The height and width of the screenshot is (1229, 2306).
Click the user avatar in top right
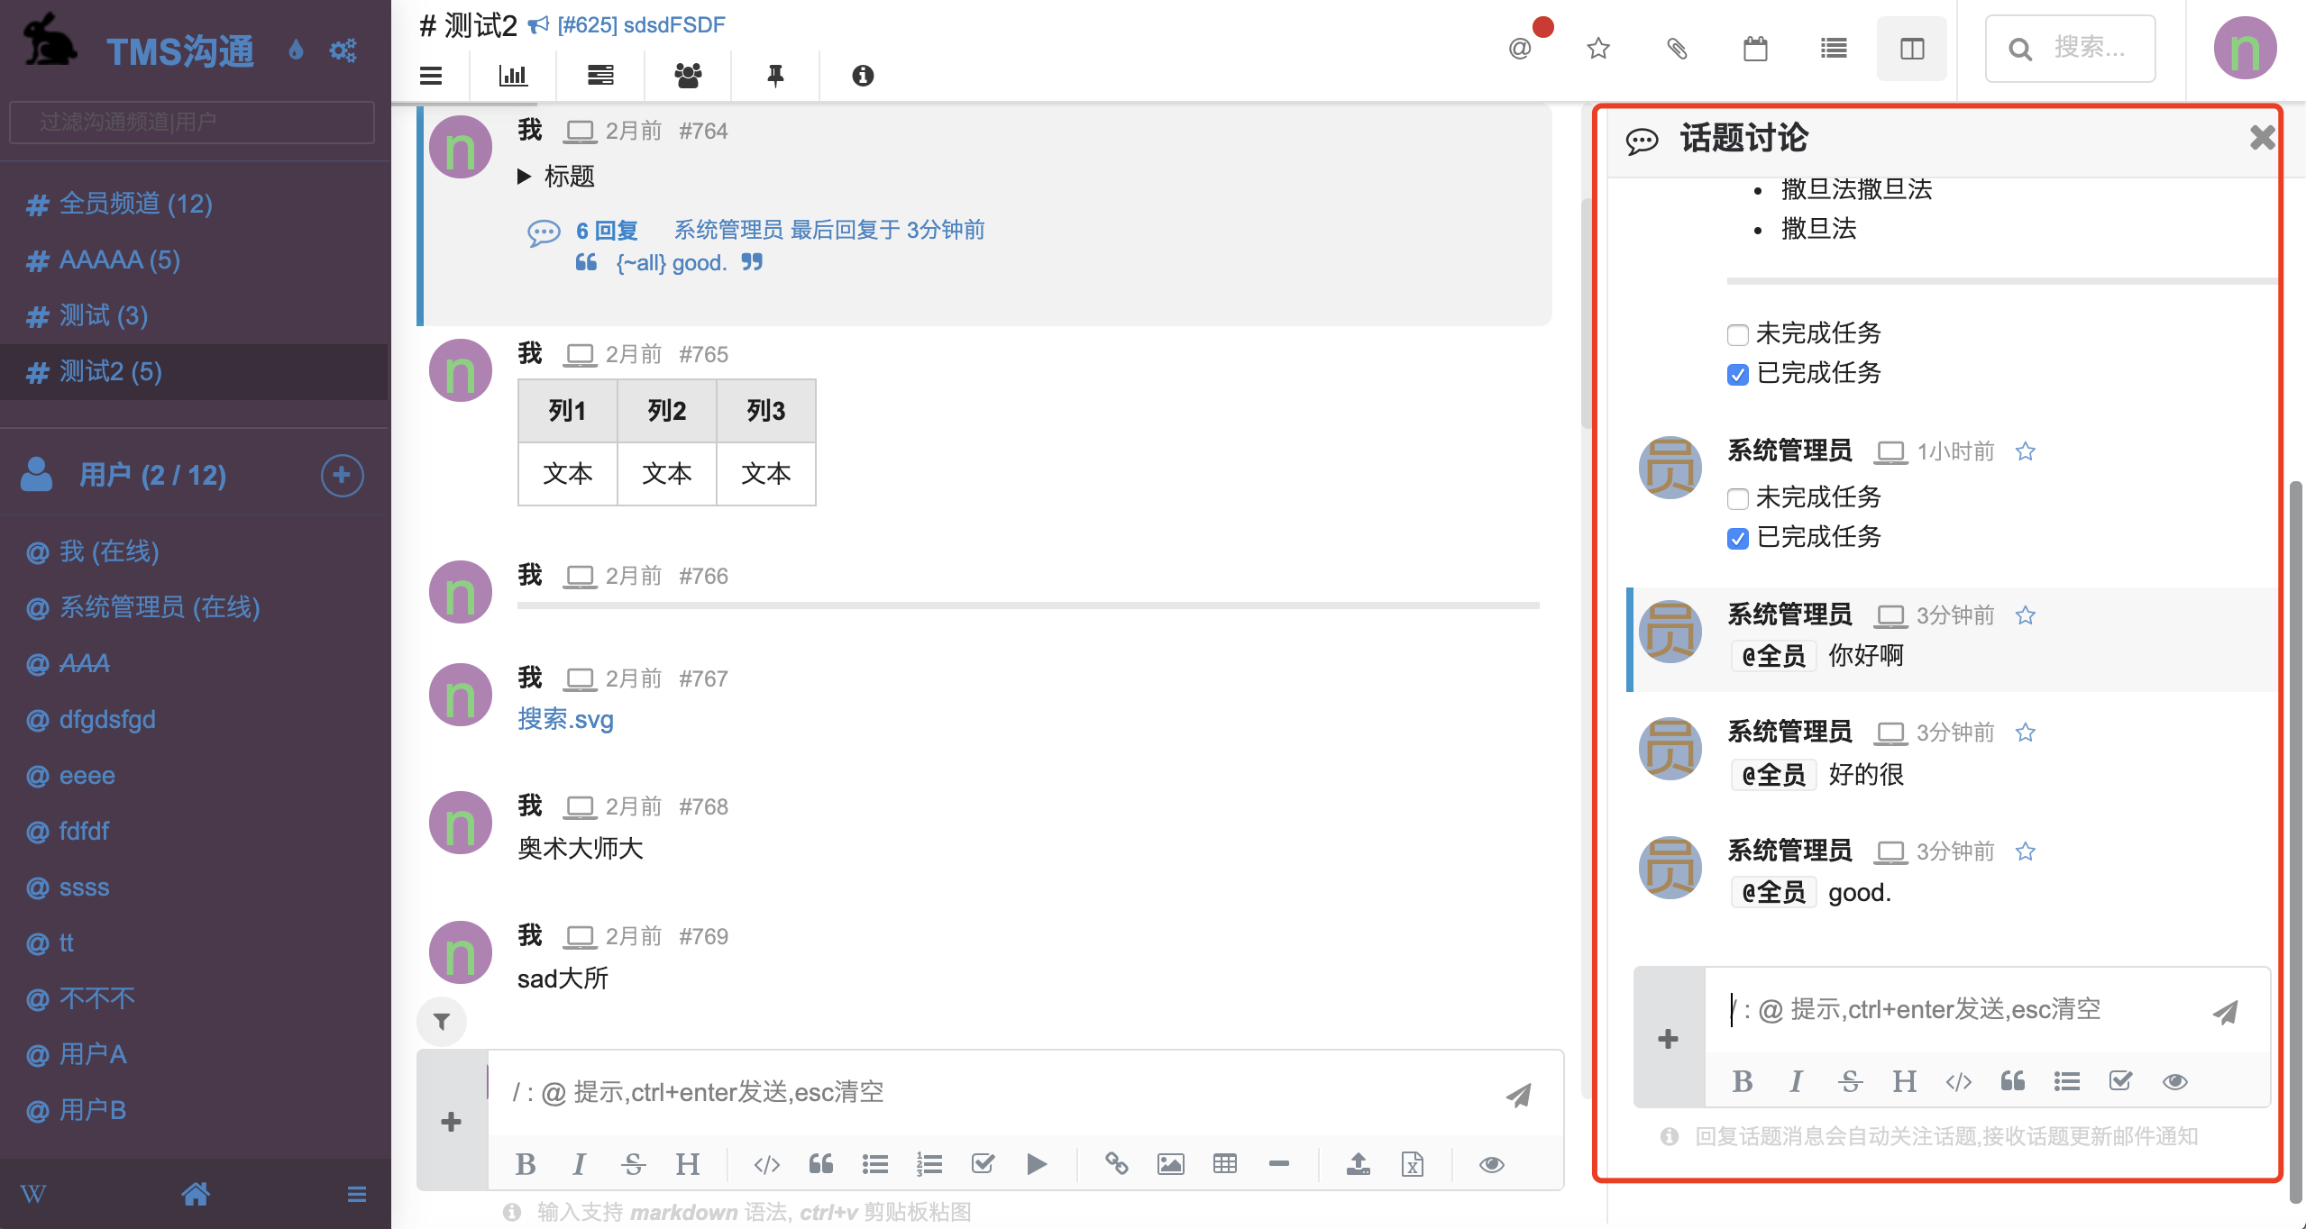coord(2245,48)
